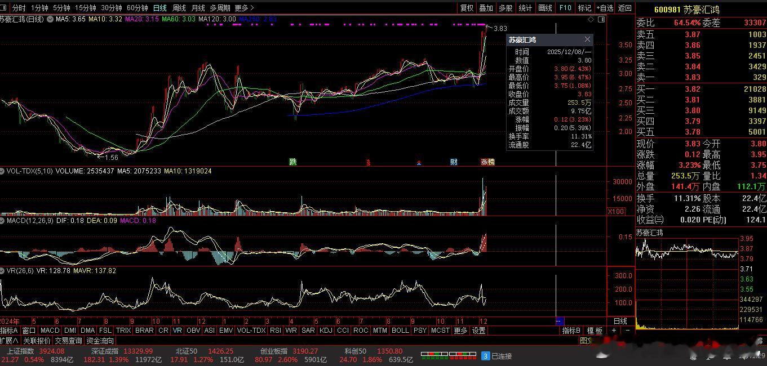Click the 科创50 1350.80 status entry
The image size is (767, 366).
click(x=374, y=351)
